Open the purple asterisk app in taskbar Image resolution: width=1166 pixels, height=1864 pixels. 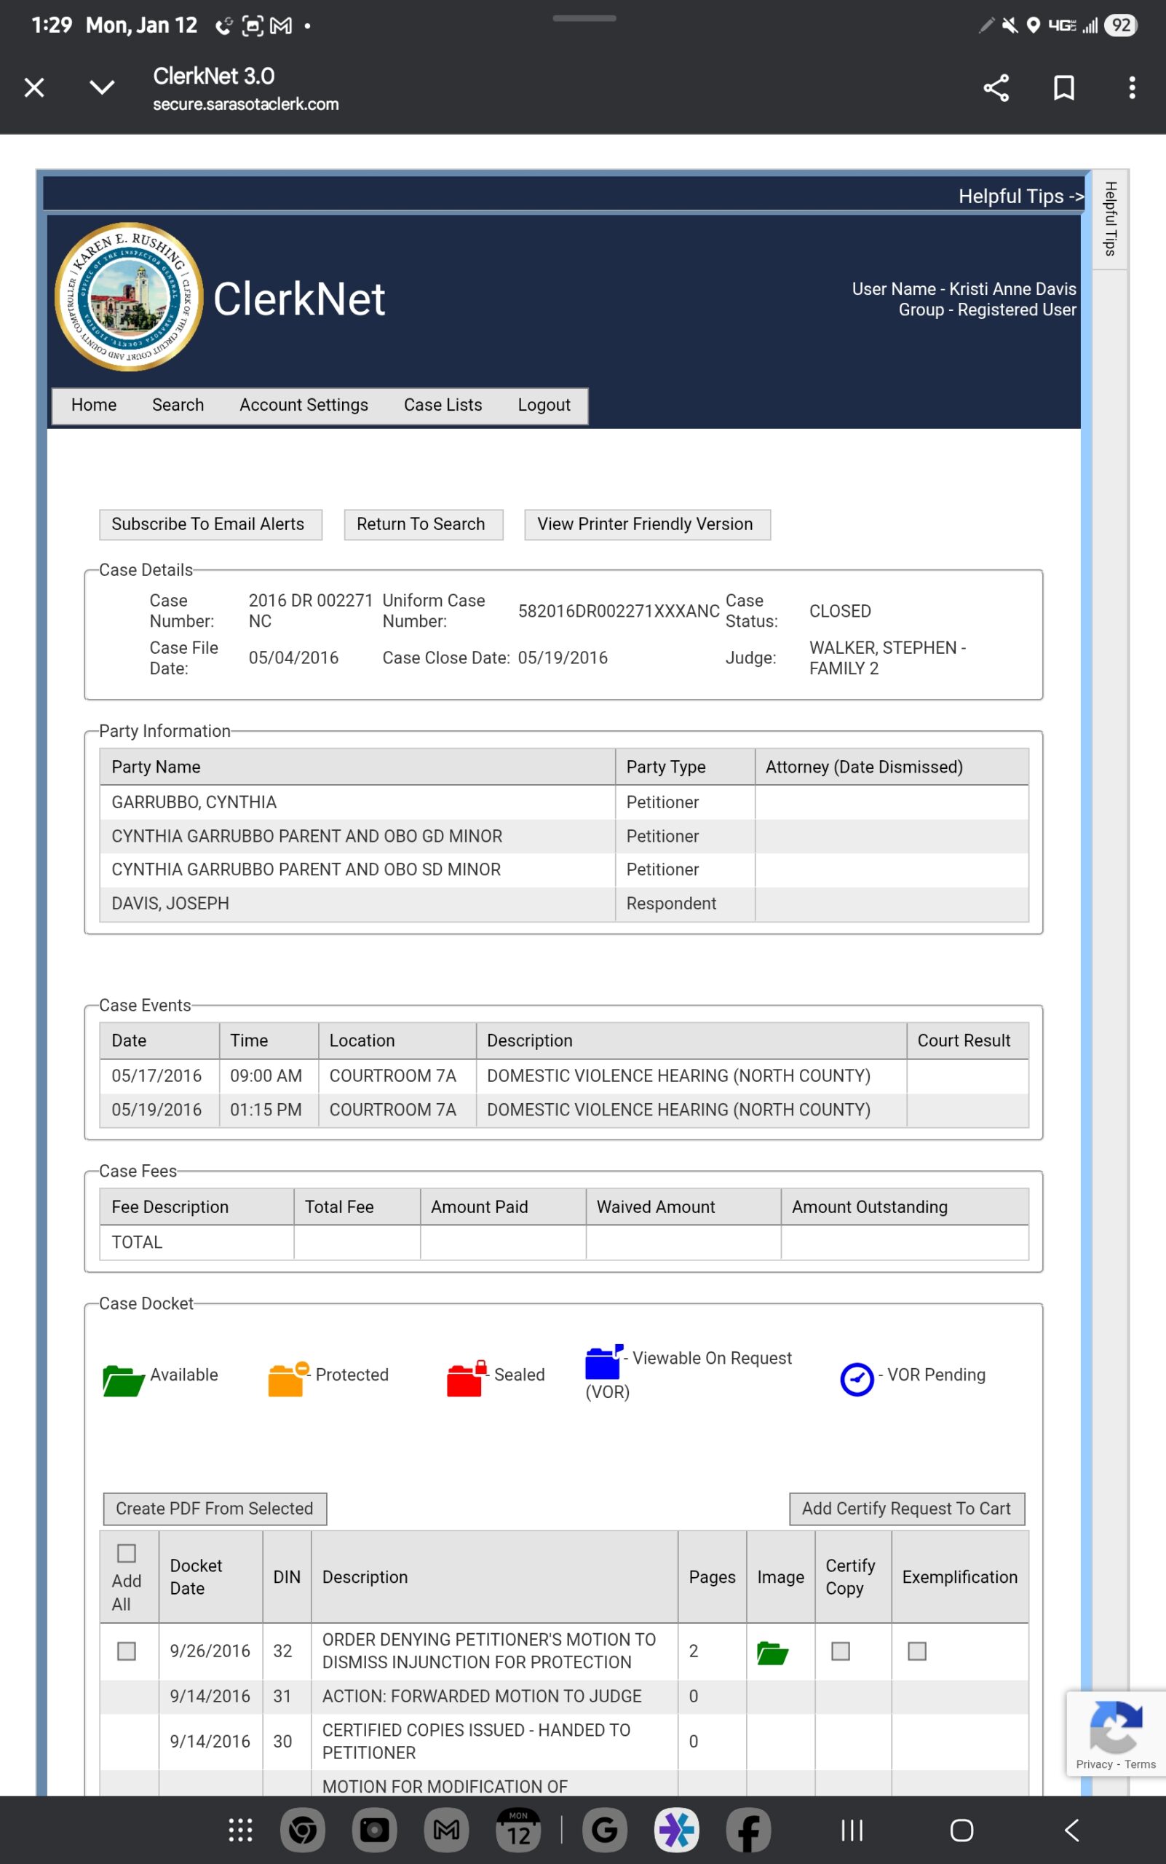click(x=676, y=1829)
